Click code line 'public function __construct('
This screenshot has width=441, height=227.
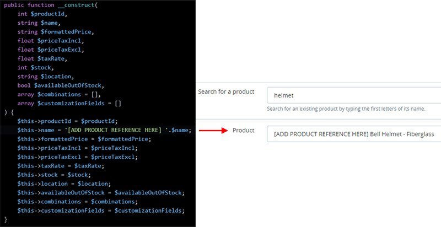point(51,5)
